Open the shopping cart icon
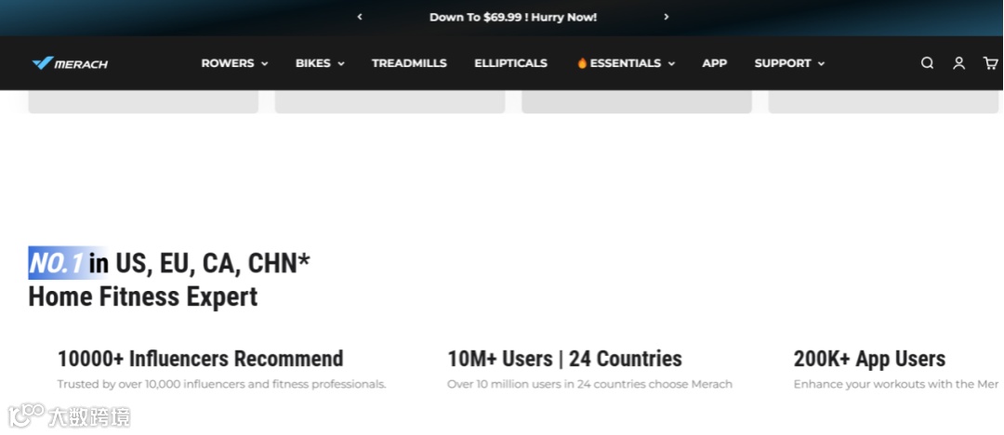 (991, 63)
